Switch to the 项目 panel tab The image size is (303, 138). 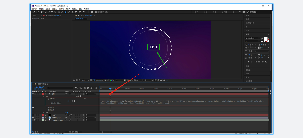tap(35, 16)
